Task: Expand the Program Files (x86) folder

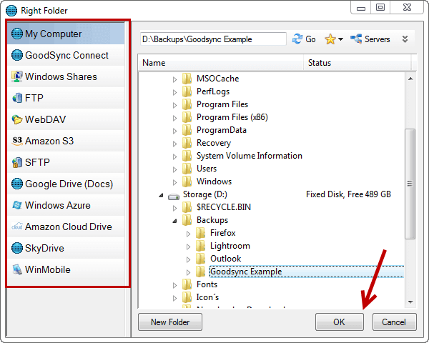Action: coord(174,118)
